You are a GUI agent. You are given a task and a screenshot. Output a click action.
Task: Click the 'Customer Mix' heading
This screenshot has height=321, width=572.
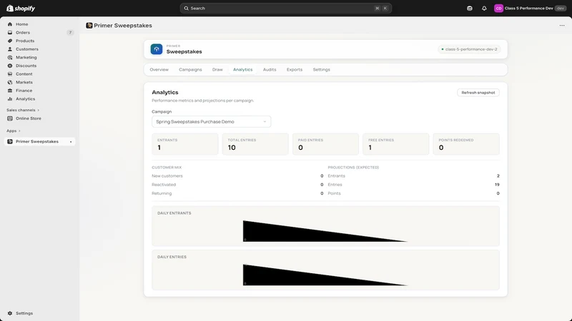pos(167,168)
